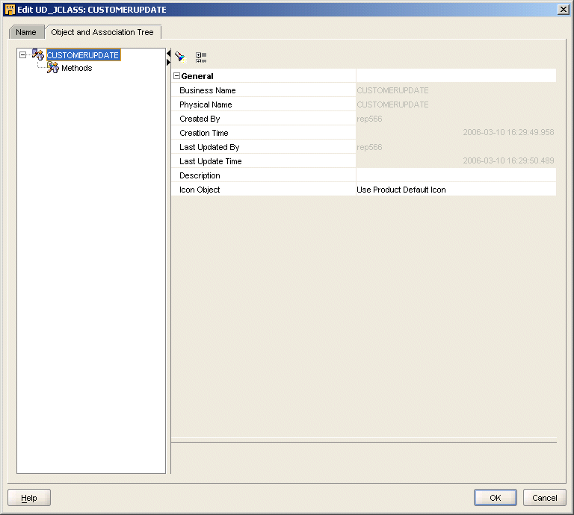Click the Methods folder icon in tree
The width and height of the screenshot is (574, 515).
point(53,68)
